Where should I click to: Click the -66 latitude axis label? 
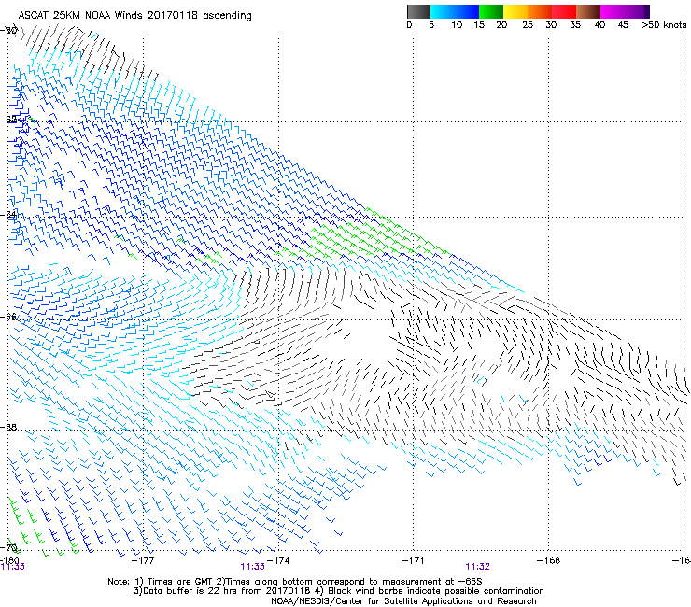(8, 317)
